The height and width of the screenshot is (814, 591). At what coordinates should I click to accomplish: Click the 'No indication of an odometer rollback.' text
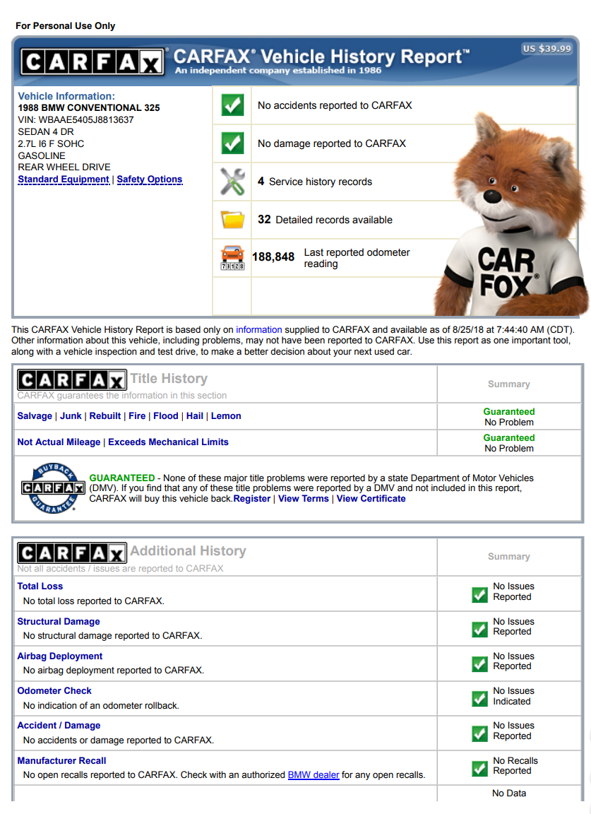pos(101,705)
